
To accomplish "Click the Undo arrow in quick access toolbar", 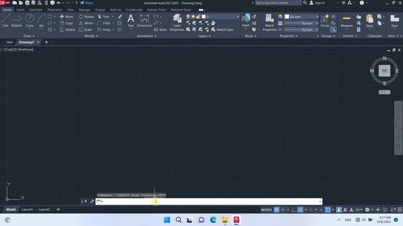I will pos(59,3).
